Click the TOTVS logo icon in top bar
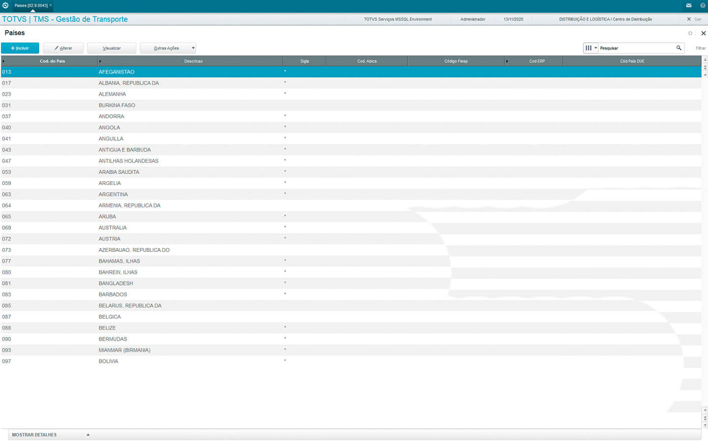This screenshot has width=708, height=443. [x=5, y=5]
